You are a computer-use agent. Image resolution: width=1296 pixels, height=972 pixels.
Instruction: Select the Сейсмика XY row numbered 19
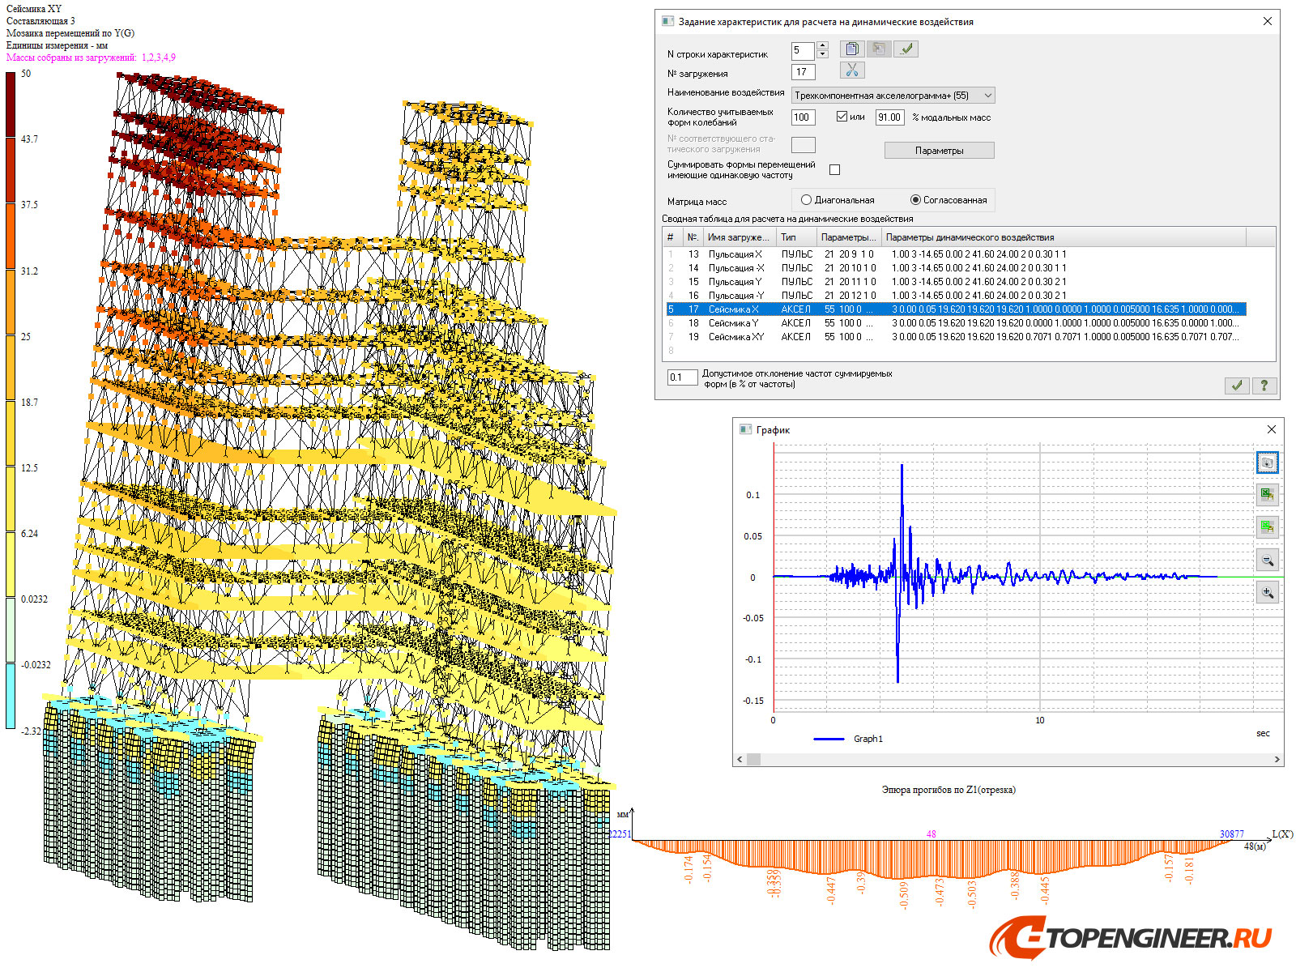pyautogui.click(x=956, y=337)
